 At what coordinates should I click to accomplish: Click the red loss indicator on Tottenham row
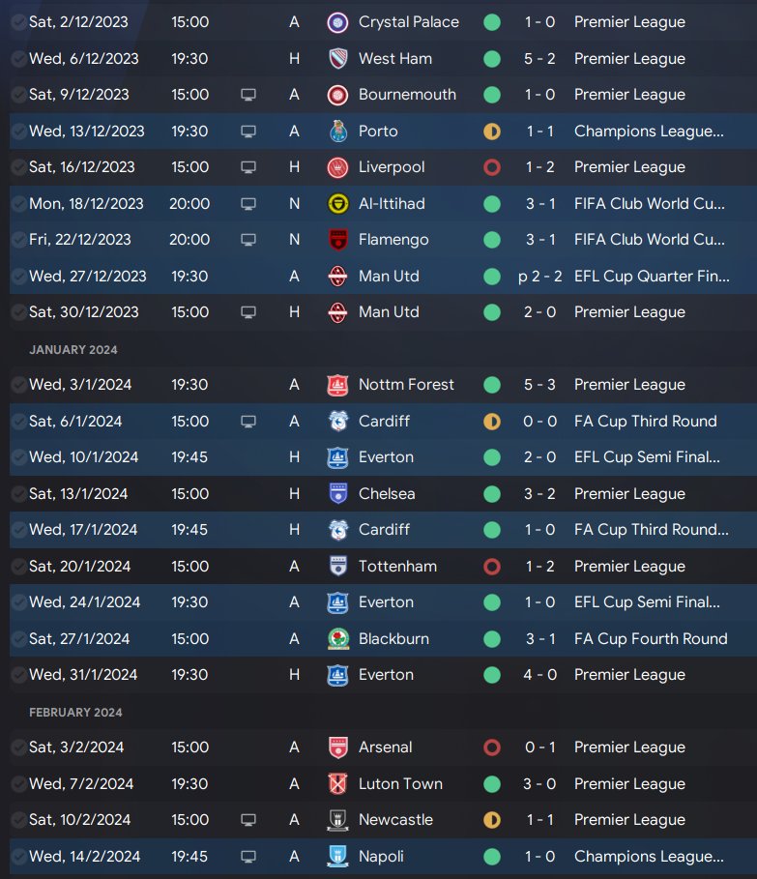(492, 566)
